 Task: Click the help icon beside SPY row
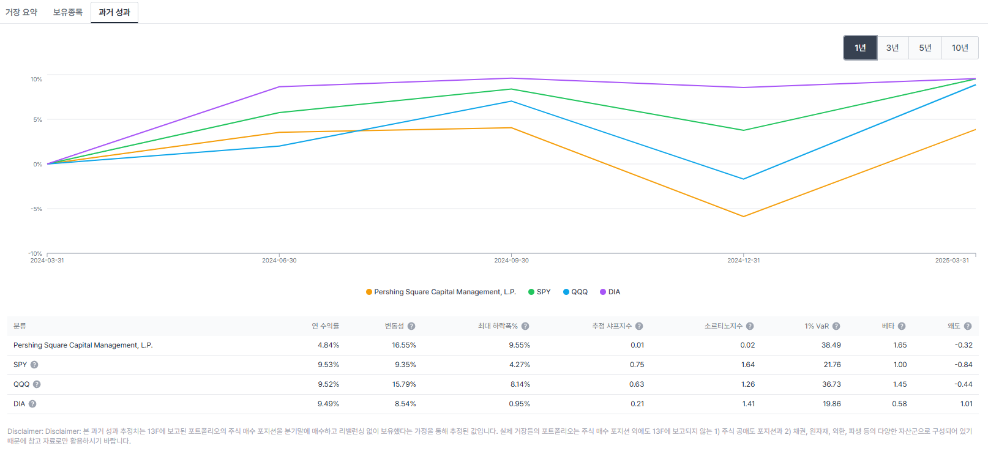coord(34,365)
